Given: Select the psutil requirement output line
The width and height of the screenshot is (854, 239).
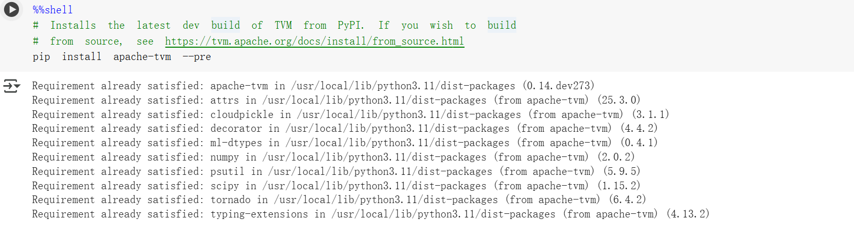Looking at the screenshot, I should point(336,171).
